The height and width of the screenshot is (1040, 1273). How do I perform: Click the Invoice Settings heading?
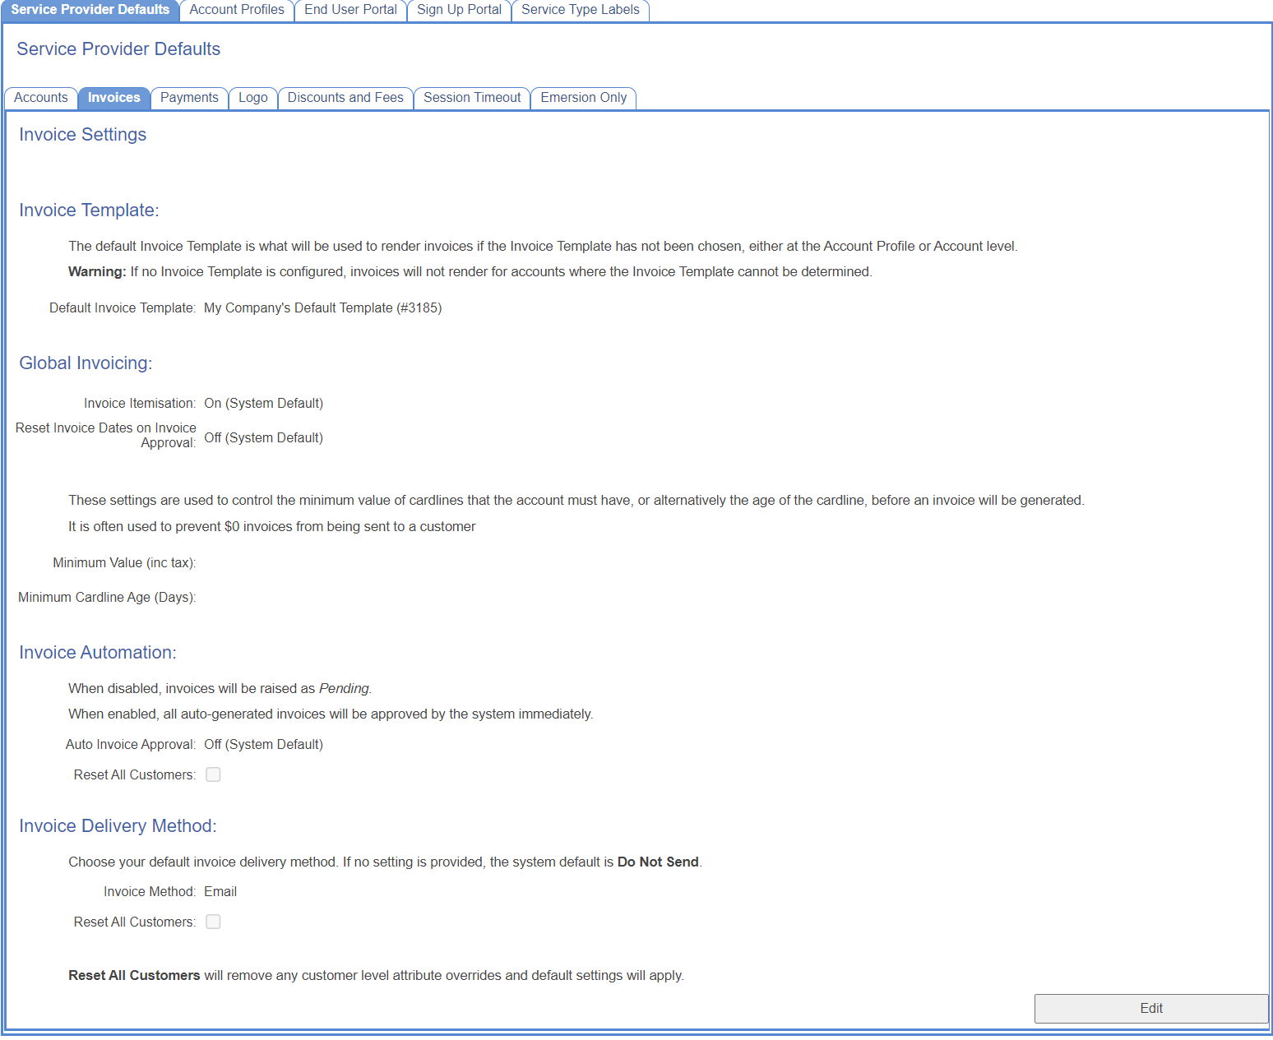click(x=82, y=135)
